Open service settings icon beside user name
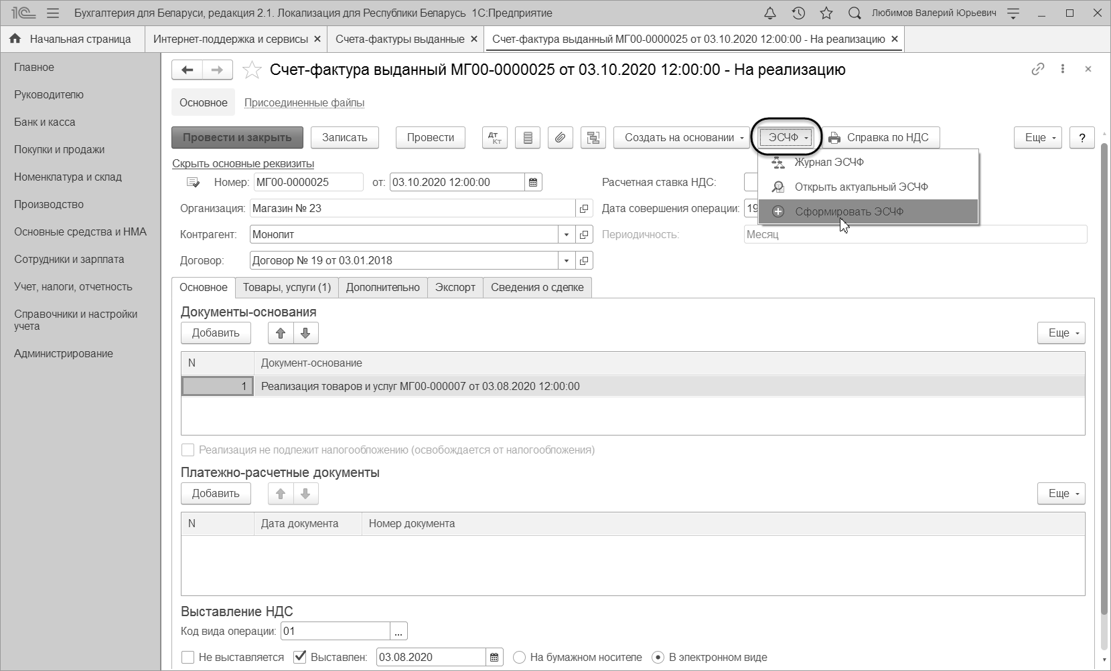Screen dimensions: 1111x671 (x=1013, y=13)
